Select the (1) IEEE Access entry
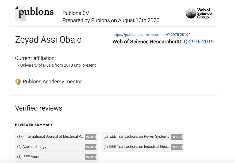This screenshot has width=235, height=163. pos(56,157)
